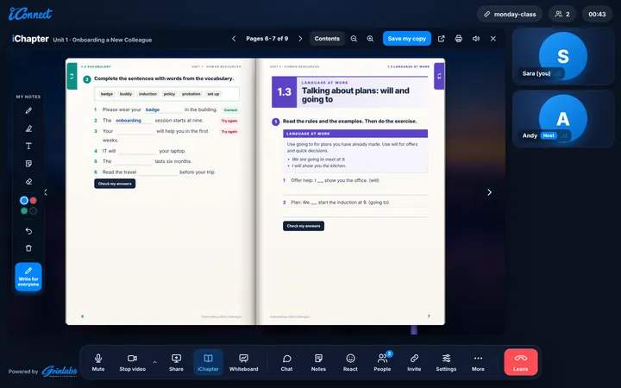Flip to next page with right arrow
This screenshot has width=621, height=388.
tap(490, 192)
